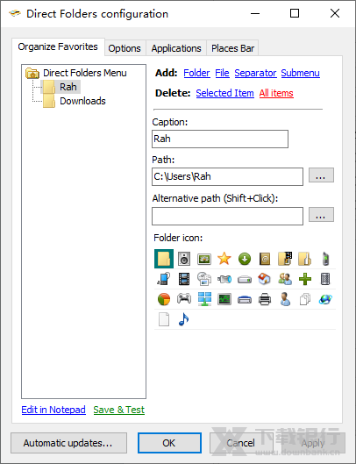356x464 pixels.
Task: Delete the Selected Item
Action: pyautogui.click(x=224, y=93)
